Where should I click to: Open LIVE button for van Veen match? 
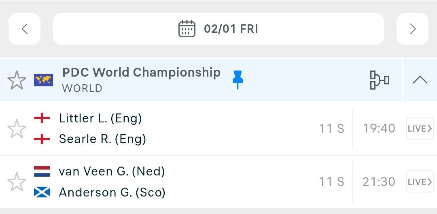(x=420, y=182)
